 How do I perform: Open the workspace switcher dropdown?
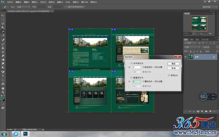210,7
